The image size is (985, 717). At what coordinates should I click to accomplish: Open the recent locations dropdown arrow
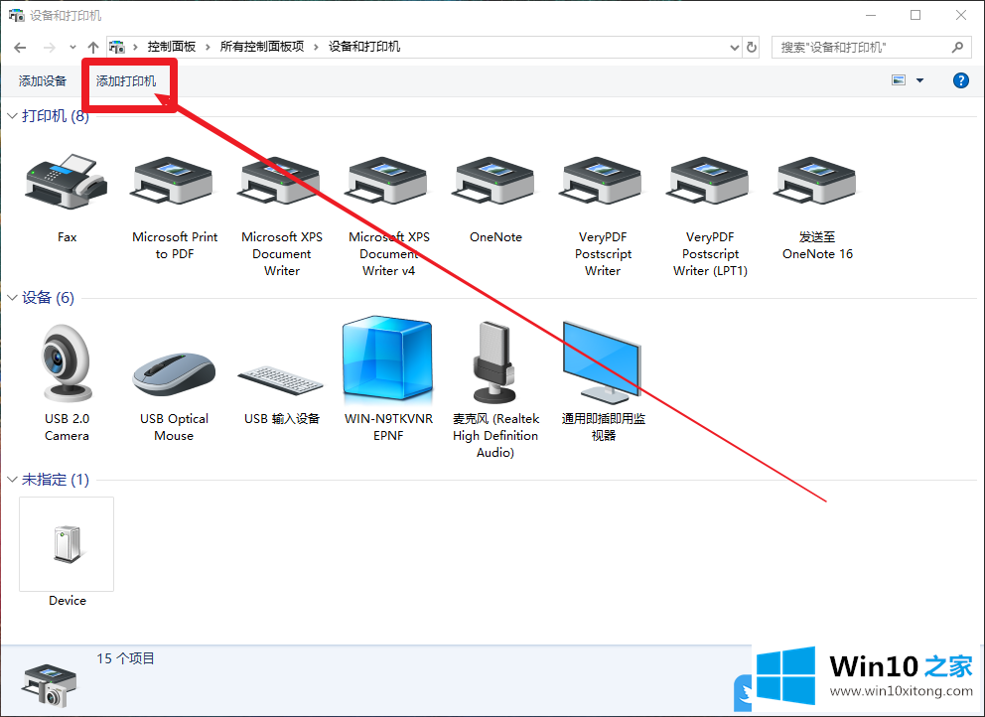coord(72,47)
